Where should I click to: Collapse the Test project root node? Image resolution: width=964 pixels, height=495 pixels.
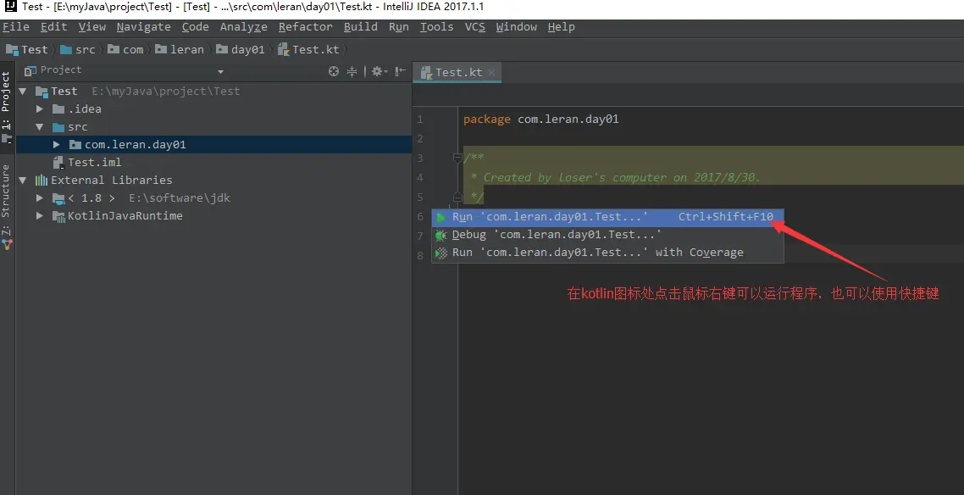(x=23, y=92)
